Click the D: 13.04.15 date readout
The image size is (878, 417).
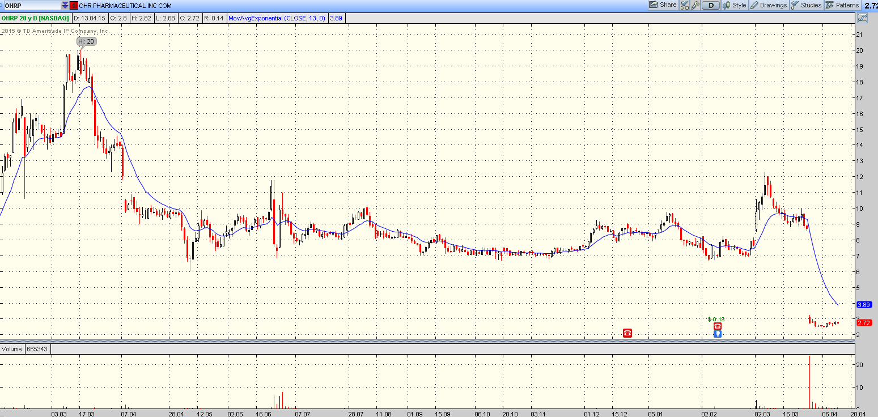tap(90, 18)
